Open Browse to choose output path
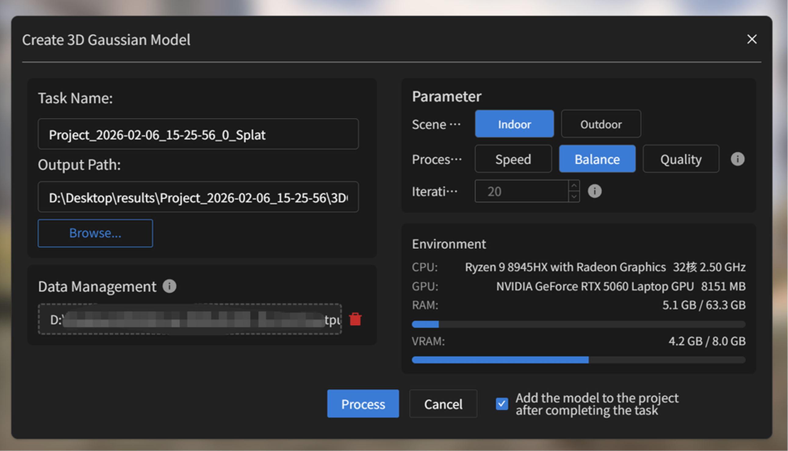 pos(95,233)
